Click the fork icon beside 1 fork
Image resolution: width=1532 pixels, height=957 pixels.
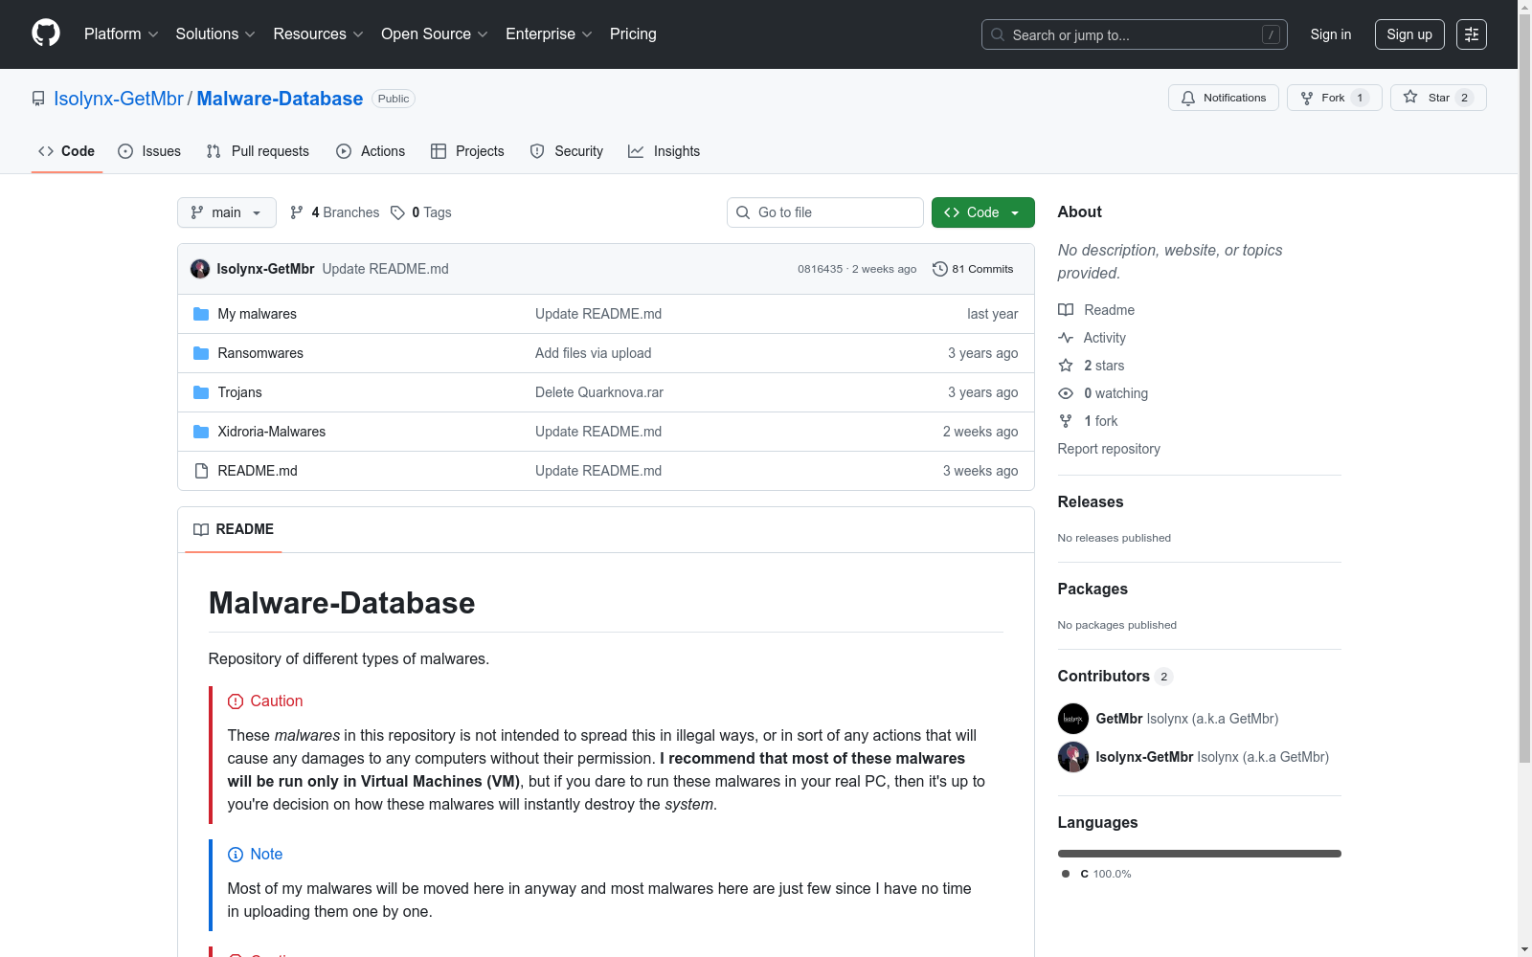click(x=1066, y=421)
